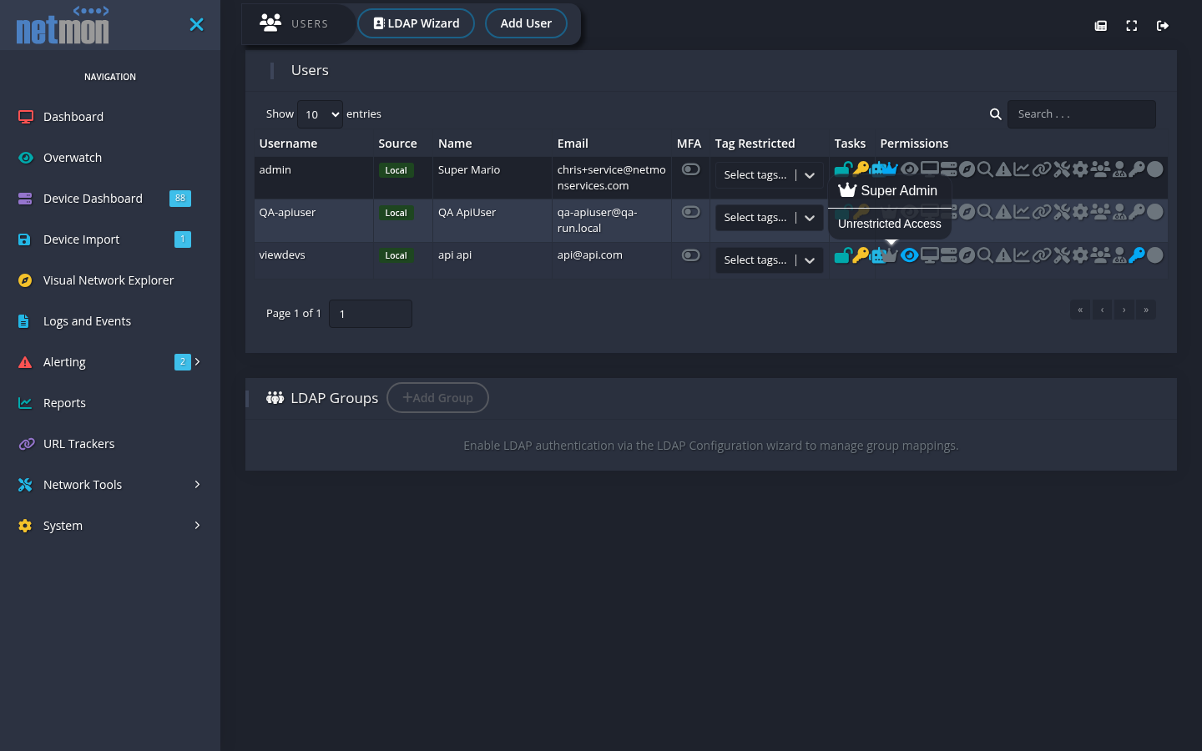Click admin row wrench tools permission icon

pyautogui.click(x=1062, y=169)
